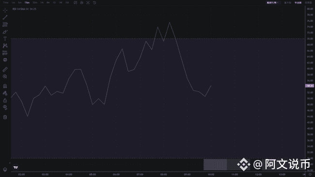Open the object tree layers icon
Viewport: 315px width, 177px height.
[x=5, y=170]
